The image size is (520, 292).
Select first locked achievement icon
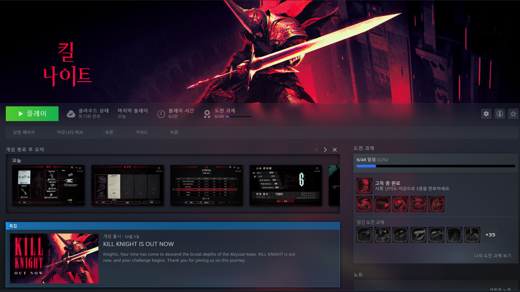tap(364, 235)
